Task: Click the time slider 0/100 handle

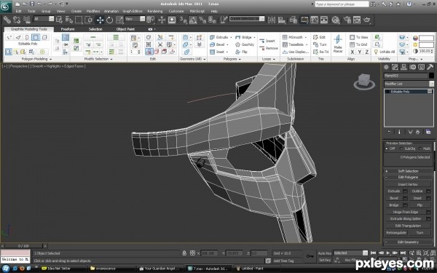Action: (x=24, y=246)
